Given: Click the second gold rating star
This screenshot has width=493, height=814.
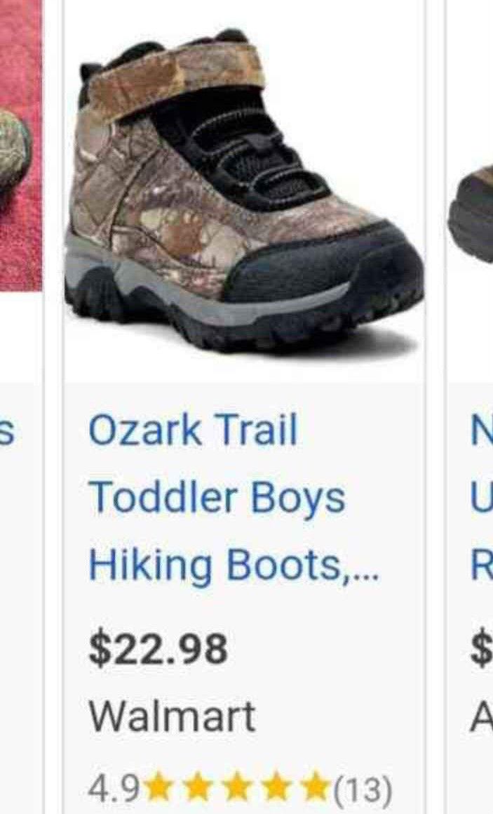Looking at the screenshot, I should coord(199,787).
